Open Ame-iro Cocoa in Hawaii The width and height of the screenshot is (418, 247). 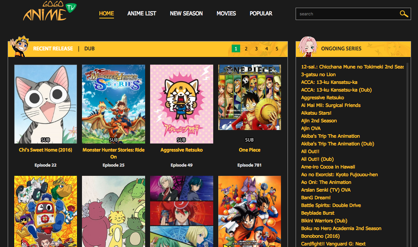coord(328,167)
